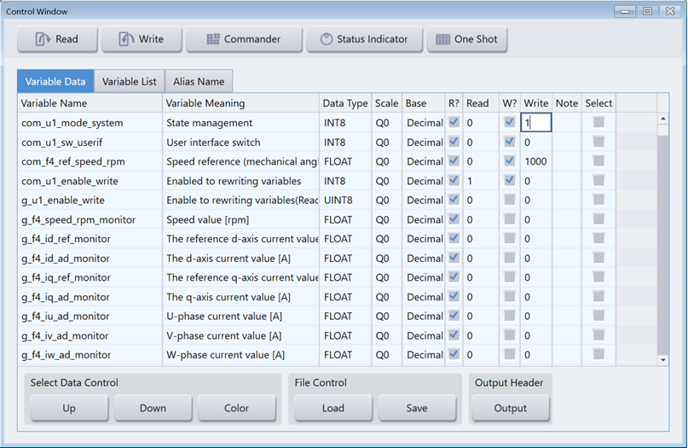
Task: Click the Save button in File Control
Action: [417, 408]
